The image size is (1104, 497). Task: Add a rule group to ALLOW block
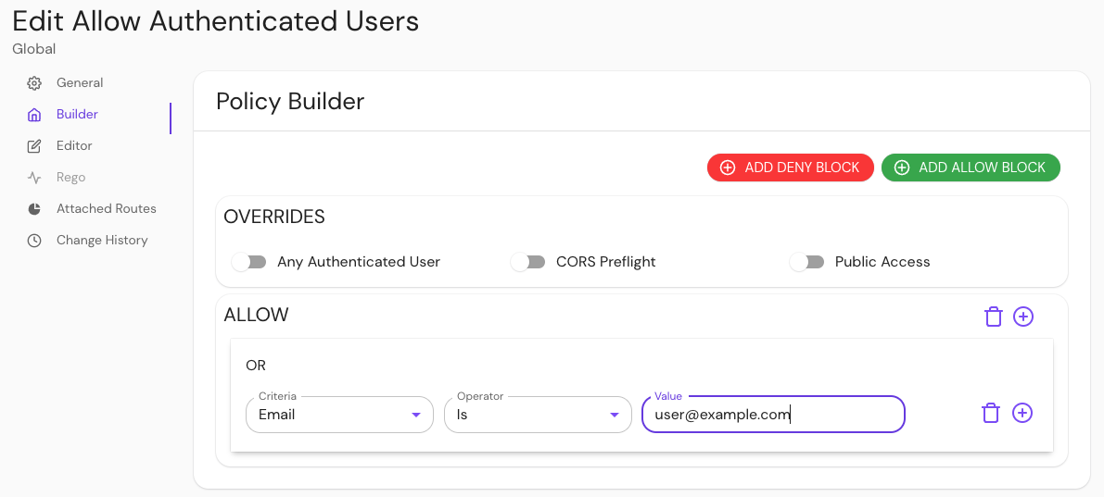pyautogui.click(x=1022, y=317)
